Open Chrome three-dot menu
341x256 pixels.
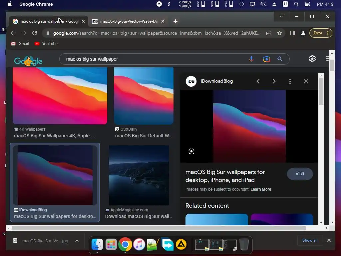tap(328, 33)
